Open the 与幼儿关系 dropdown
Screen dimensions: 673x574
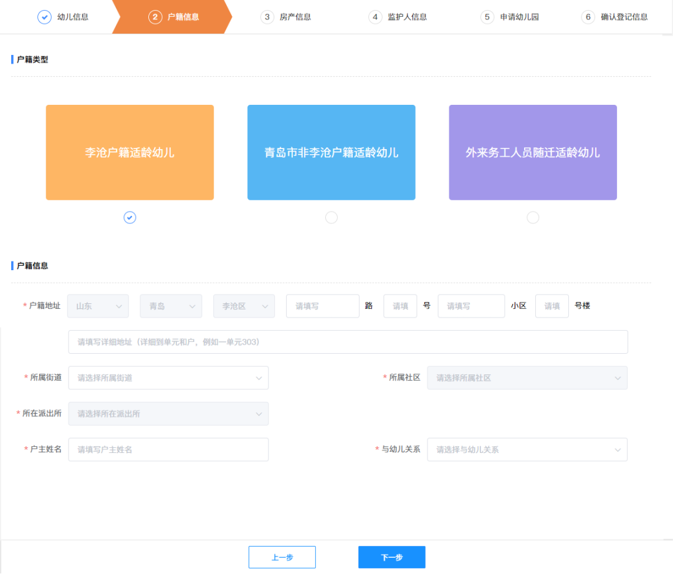tap(527, 450)
